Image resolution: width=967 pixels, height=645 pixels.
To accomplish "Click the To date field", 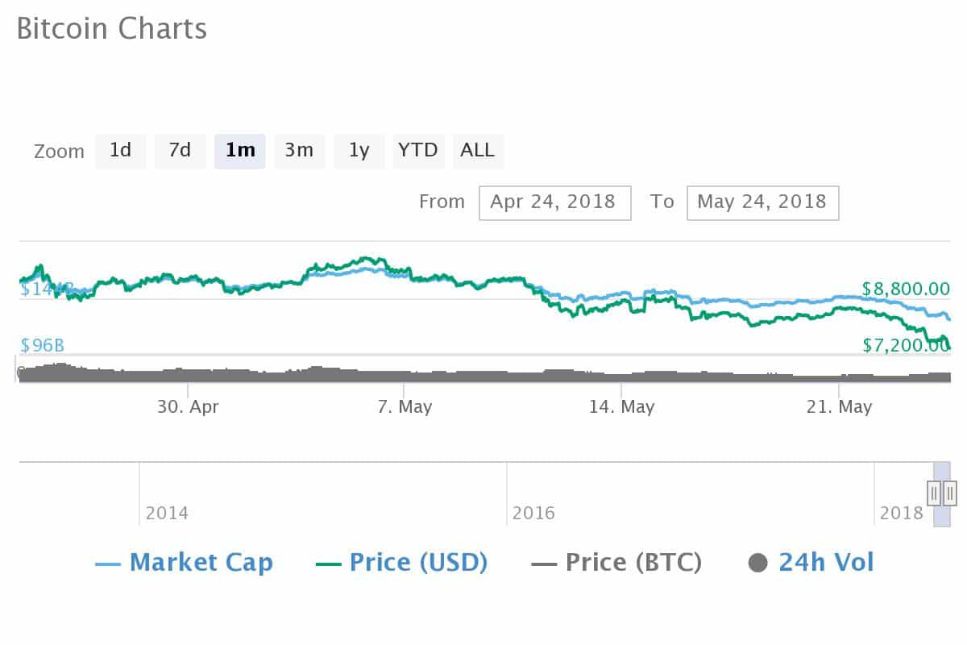I will (762, 202).
